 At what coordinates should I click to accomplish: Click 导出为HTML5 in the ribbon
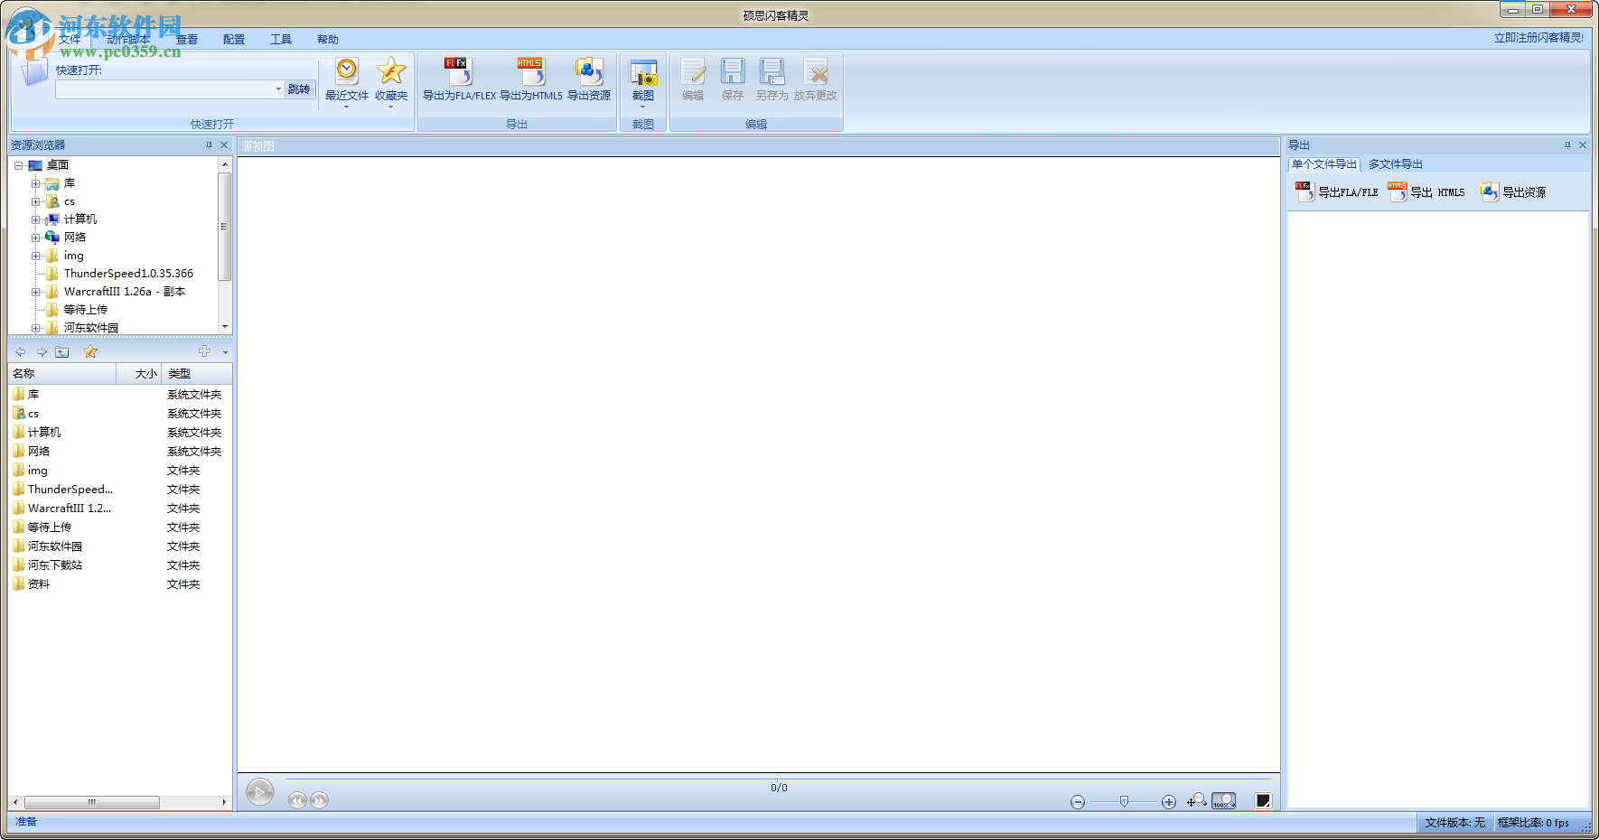[531, 79]
